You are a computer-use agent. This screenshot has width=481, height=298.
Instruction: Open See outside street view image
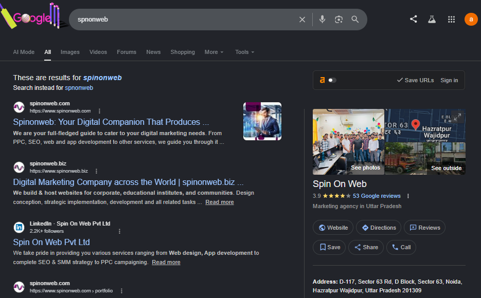click(425, 158)
